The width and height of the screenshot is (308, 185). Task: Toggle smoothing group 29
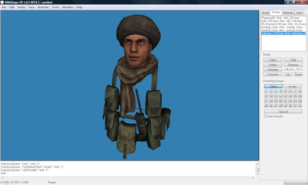coord(285,106)
